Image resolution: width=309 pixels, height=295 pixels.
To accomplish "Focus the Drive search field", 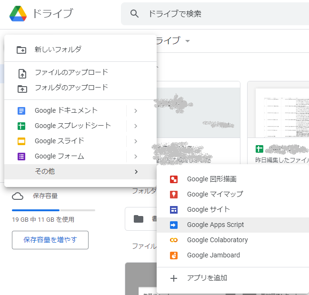I will point(215,14).
